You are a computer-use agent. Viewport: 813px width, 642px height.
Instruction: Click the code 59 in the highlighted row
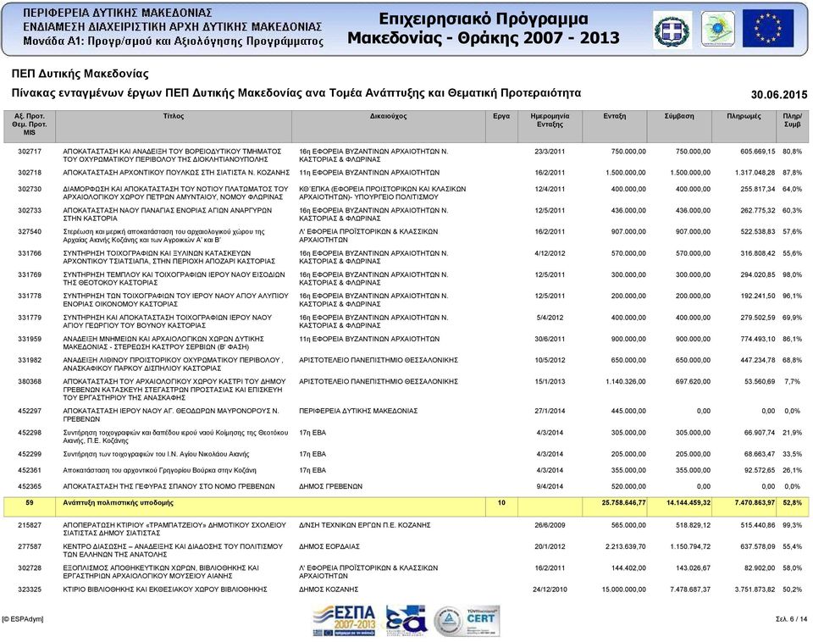click(30, 503)
